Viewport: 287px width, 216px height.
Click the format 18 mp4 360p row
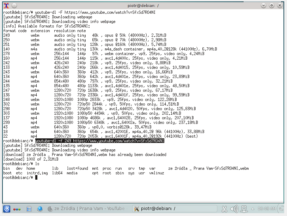pos(104,132)
